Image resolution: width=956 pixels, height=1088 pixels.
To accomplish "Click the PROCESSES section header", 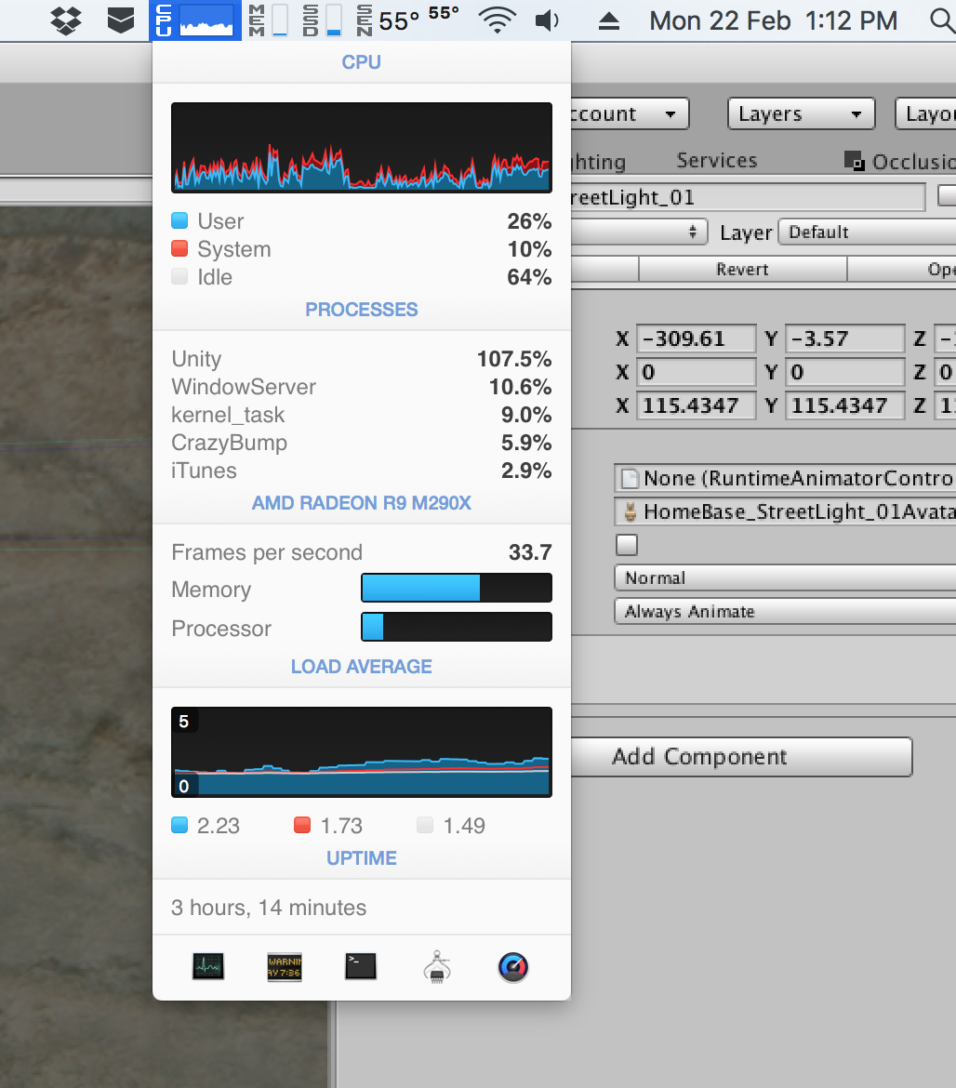I will coord(362,310).
